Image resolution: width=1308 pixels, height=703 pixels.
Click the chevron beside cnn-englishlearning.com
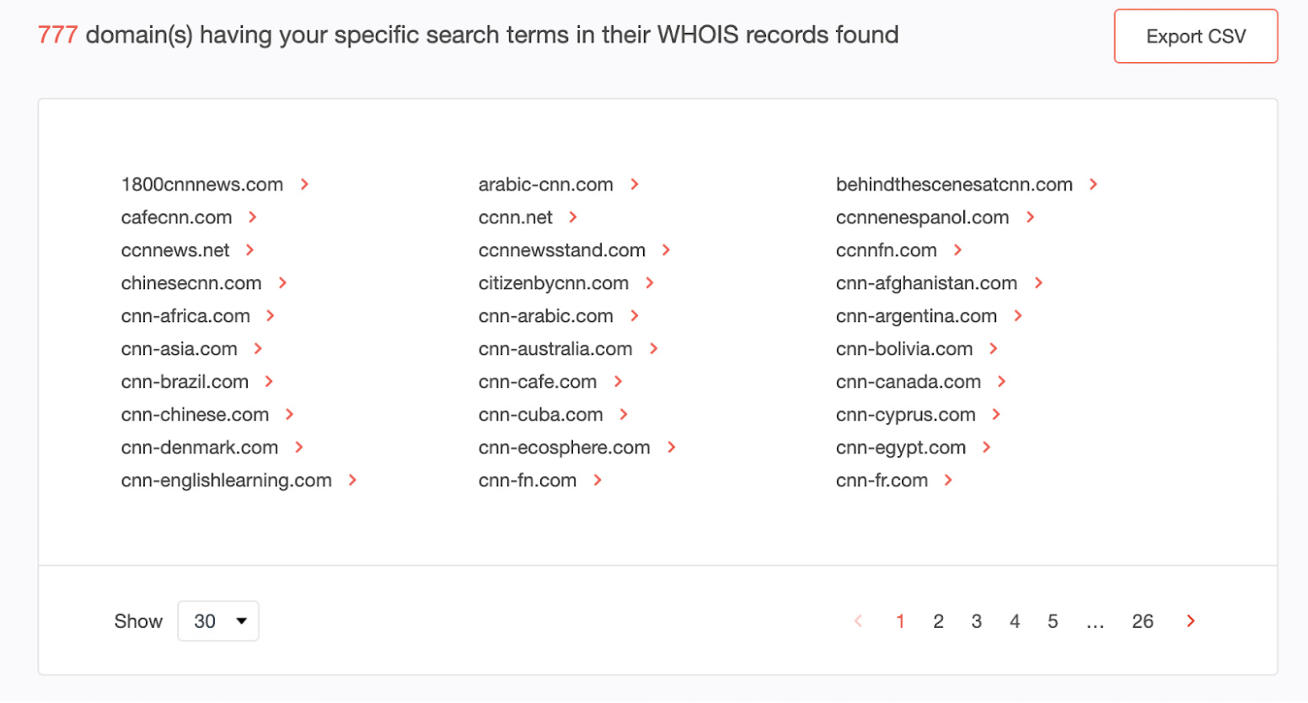(352, 480)
